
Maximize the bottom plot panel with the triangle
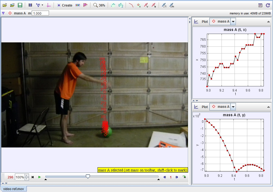(x=268, y=107)
